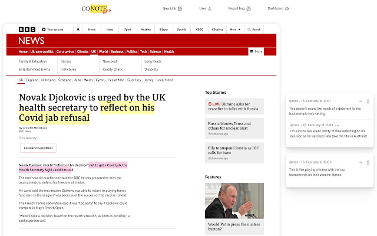Open the Long Reads link

[153, 61]
